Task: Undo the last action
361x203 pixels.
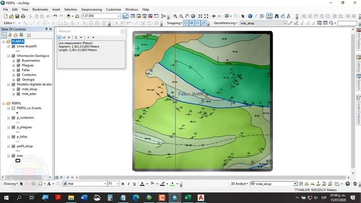Action: point(55,16)
